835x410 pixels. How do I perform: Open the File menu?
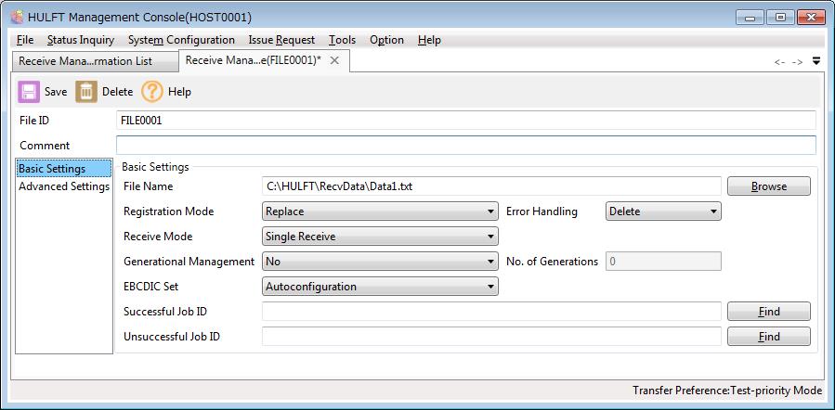coord(25,40)
